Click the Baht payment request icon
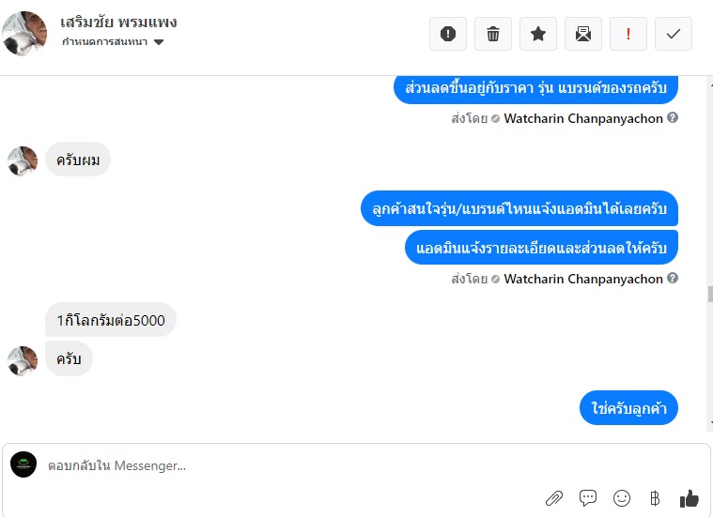Screen dimensions: 713x517 point(655,498)
